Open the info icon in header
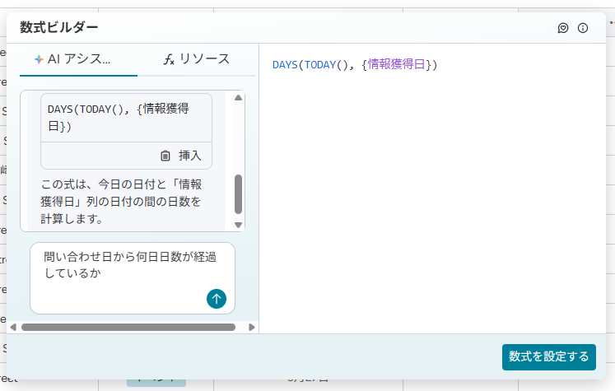 [x=583, y=28]
